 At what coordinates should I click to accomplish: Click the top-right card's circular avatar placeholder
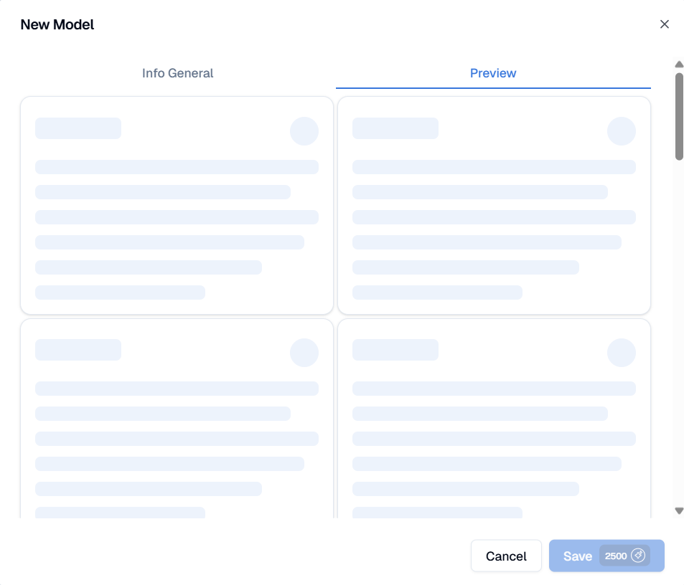(622, 131)
